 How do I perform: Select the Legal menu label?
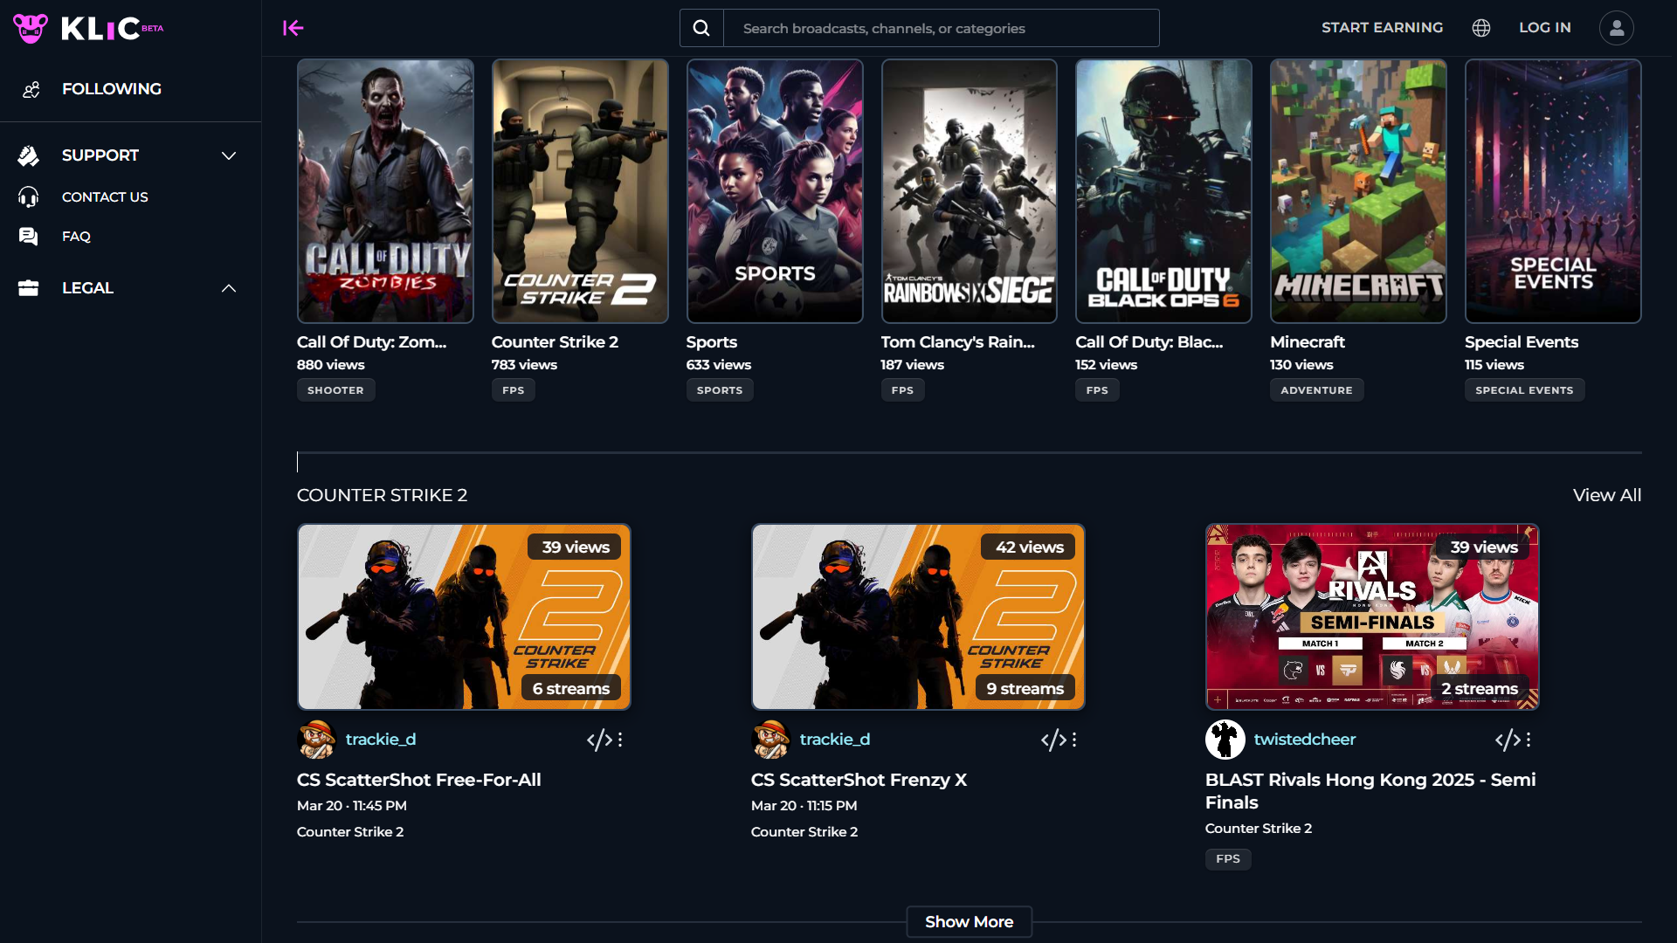[87, 288]
